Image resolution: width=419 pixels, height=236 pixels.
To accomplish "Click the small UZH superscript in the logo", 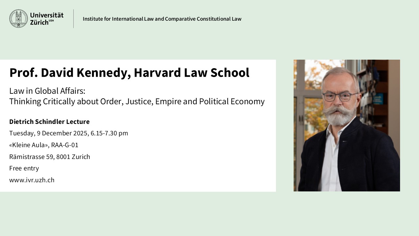I will 51,21.
